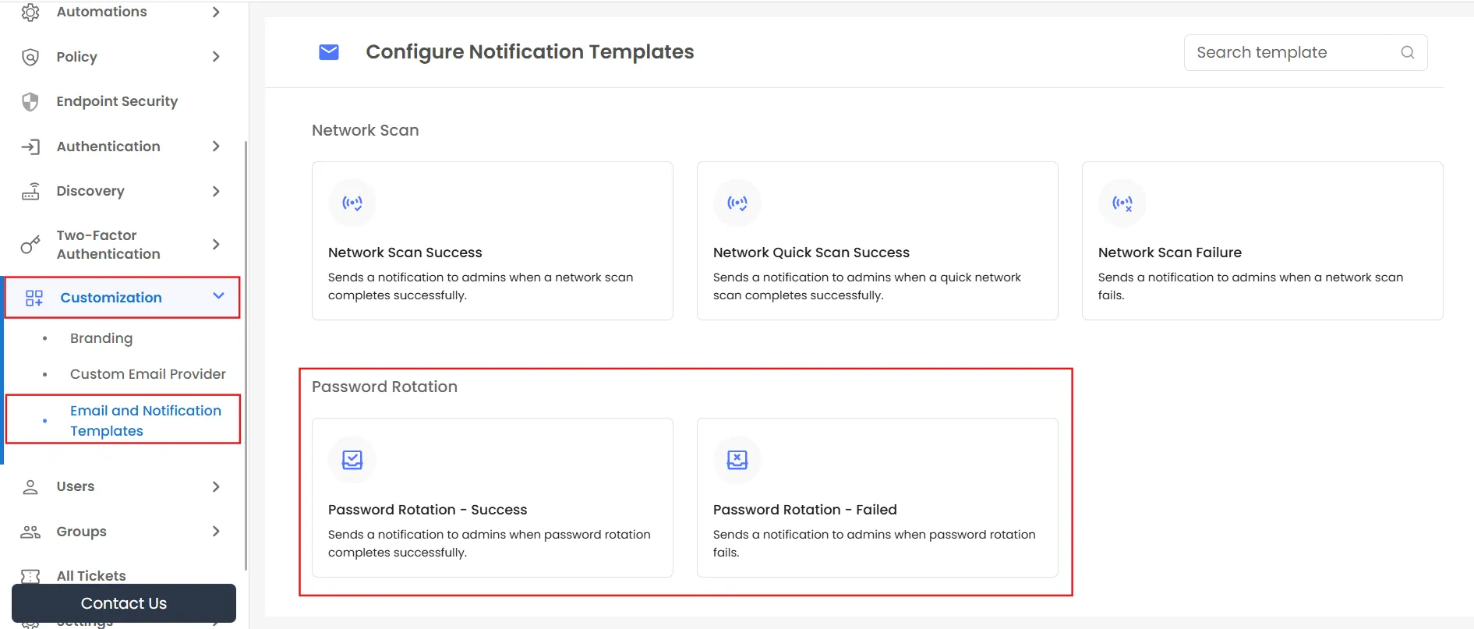
Task: Expand the Authentication menu chevron
Action: point(216,147)
